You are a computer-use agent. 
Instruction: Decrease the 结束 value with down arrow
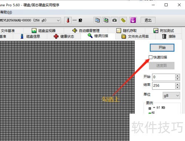[177, 87]
